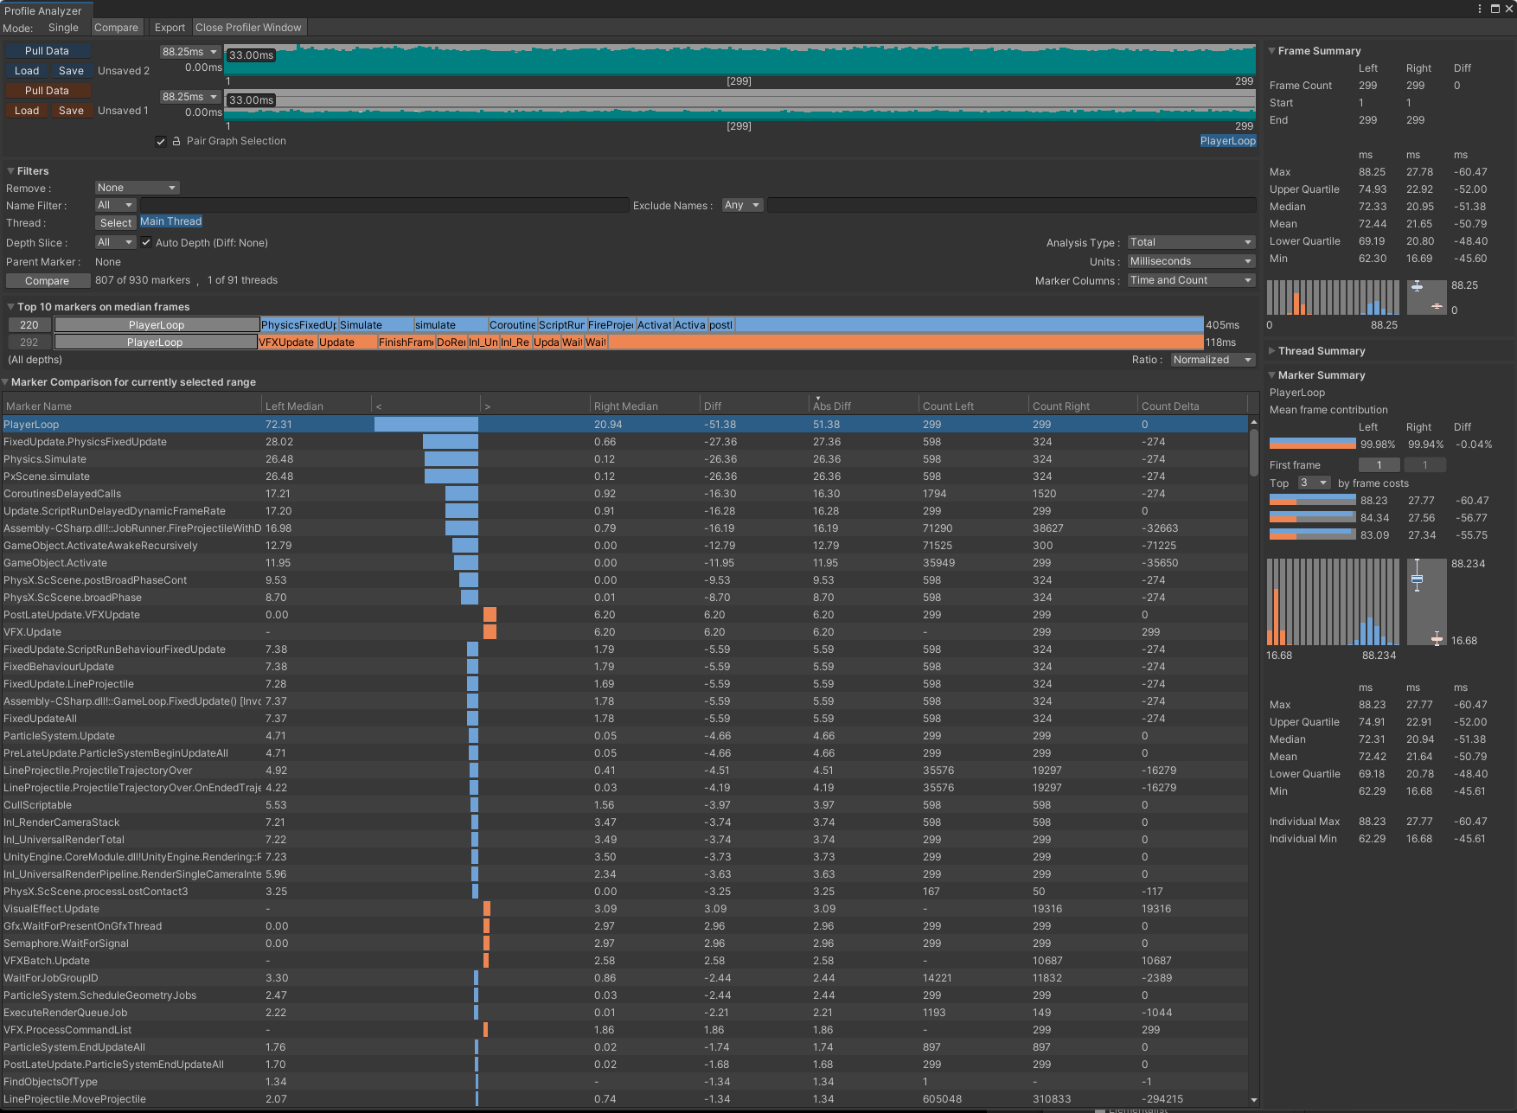Open the Marker Columns dropdown
The height and width of the screenshot is (1113, 1517).
[1190, 280]
